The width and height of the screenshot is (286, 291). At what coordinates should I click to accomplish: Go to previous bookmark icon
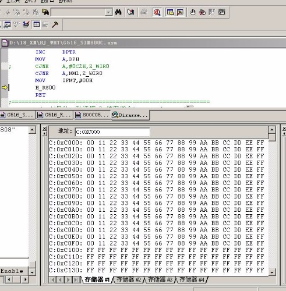(x=26, y=12)
